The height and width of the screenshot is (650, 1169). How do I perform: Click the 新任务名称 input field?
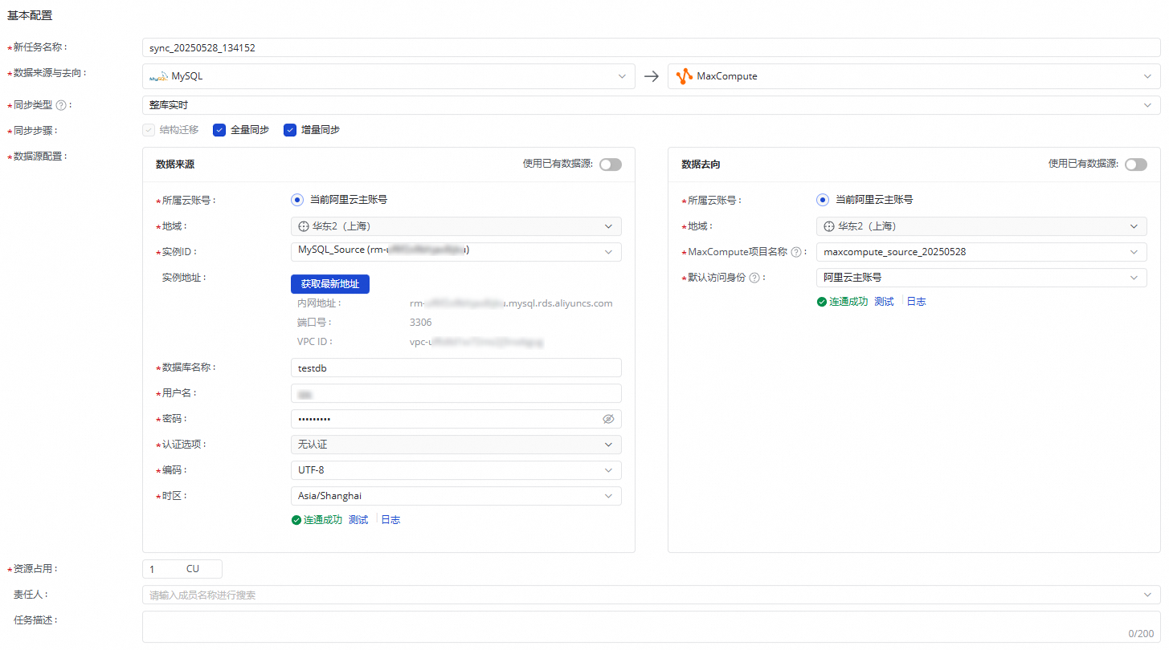651,47
